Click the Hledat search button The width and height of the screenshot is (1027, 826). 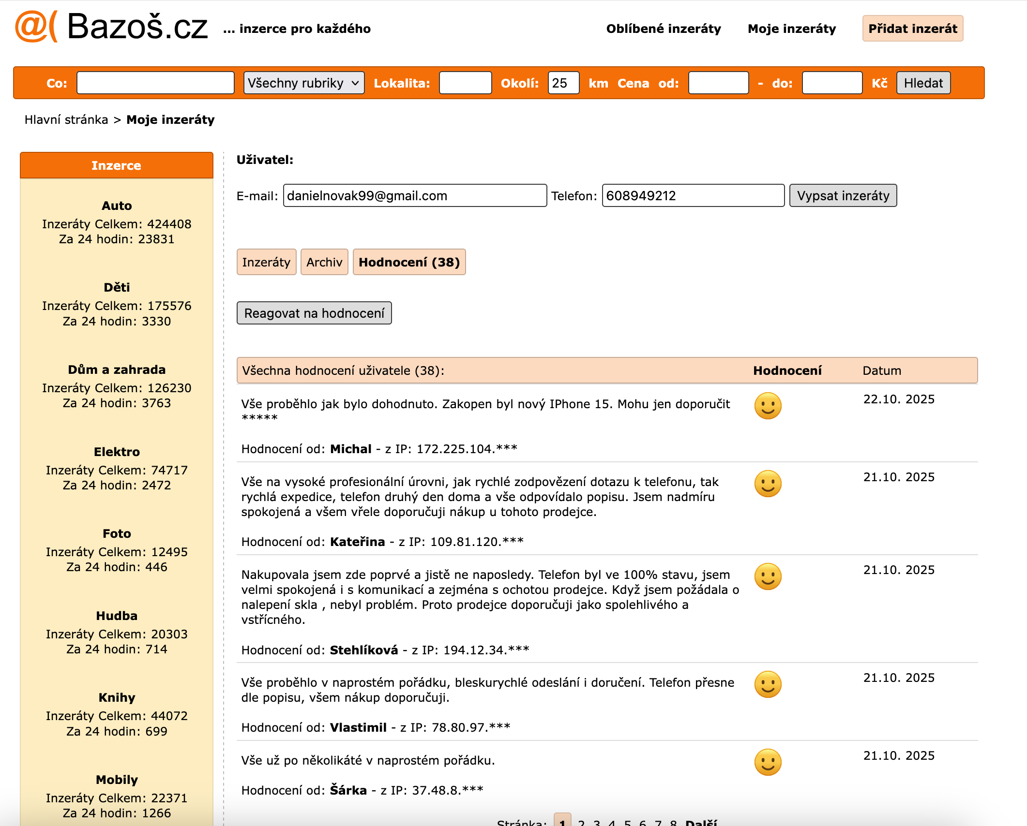(923, 83)
